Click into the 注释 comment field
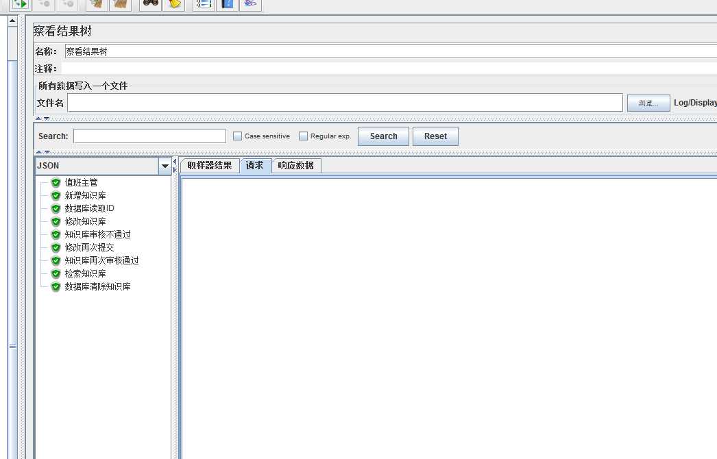The width and height of the screenshot is (717, 459). click(389, 69)
